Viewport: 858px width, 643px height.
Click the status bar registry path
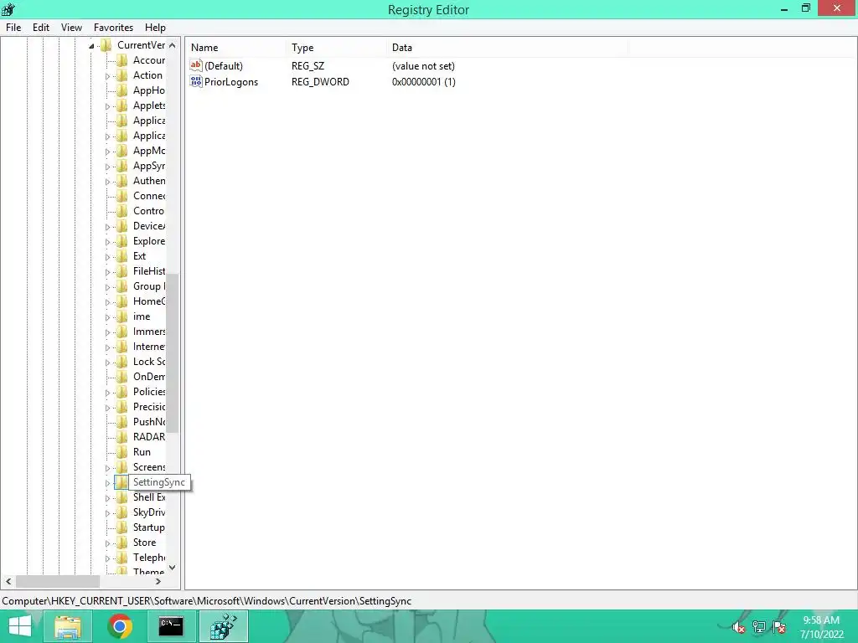207,601
